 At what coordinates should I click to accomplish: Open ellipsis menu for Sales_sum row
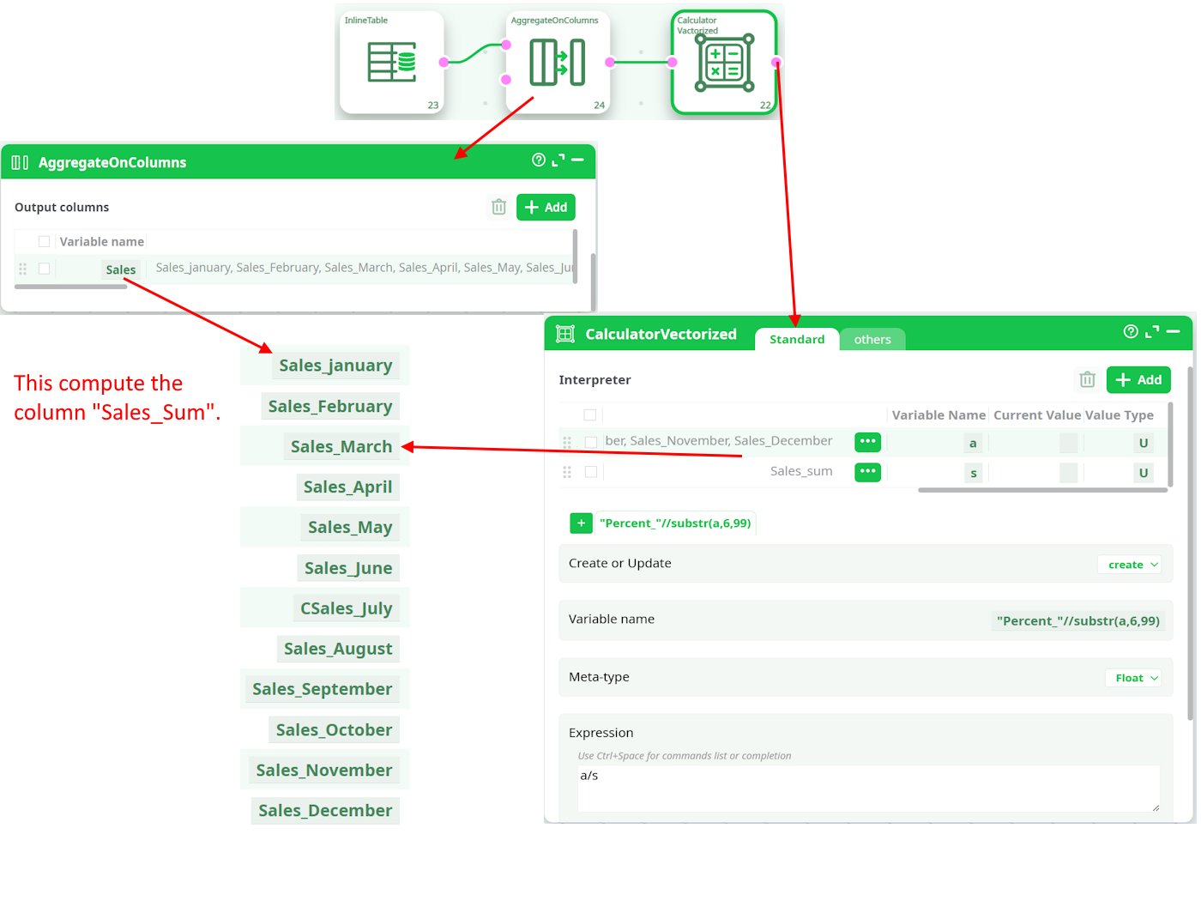(867, 471)
